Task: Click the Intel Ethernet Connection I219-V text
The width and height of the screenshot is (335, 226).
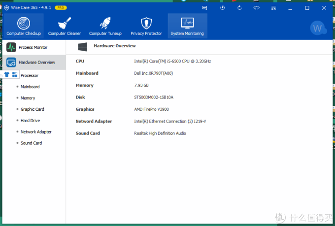Action: tap(170, 121)
